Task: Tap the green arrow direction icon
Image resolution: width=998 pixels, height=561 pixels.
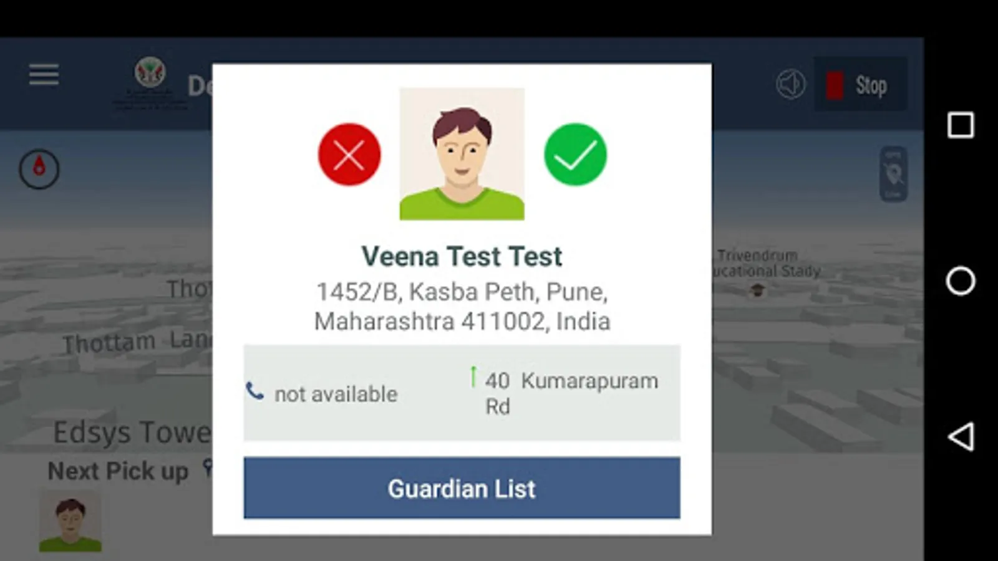Action: pos(473,376)
